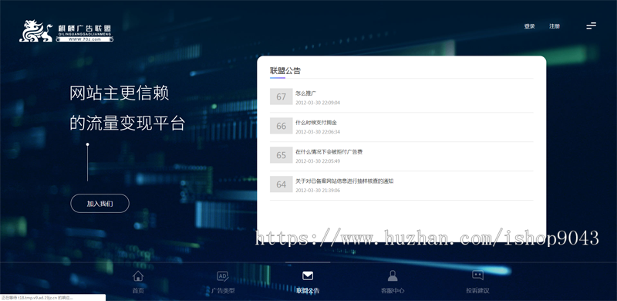Open announcement 怎么推广
617x301 pixels.
pos(305,93)
